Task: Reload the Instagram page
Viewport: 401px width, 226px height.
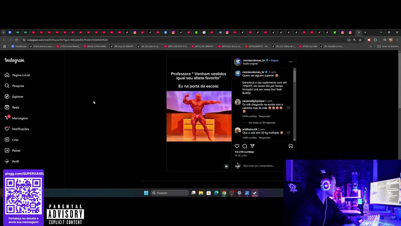Action: [x=16, y=40]
